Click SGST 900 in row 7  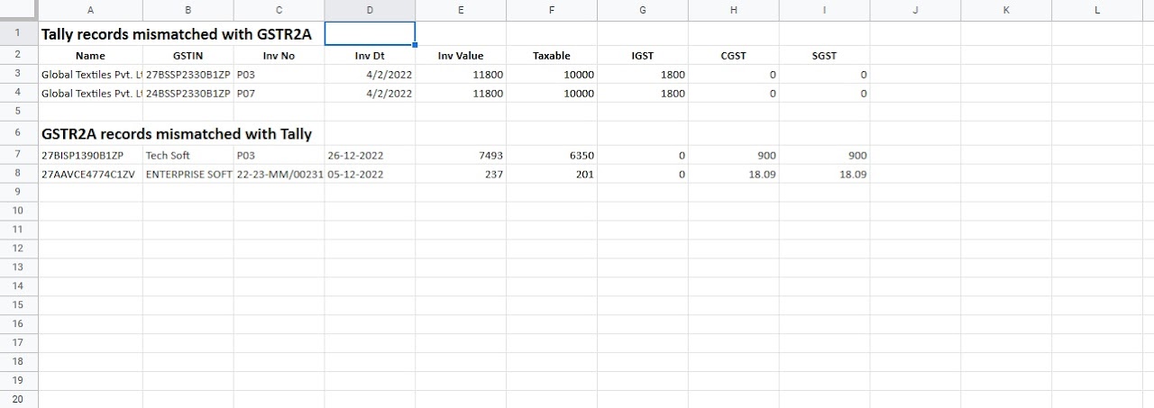click(824, 155)
